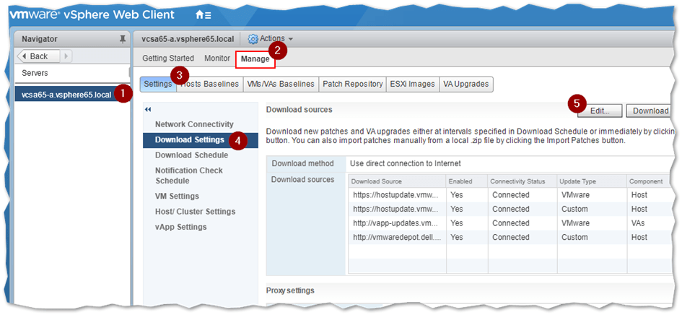Select Download Settings in sidebar
The width and height of the screenshot is (682, 315).
[x=200, y=140]
